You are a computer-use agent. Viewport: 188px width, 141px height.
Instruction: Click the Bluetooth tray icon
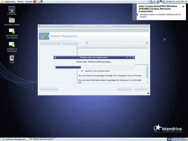[x=158, y=1]
